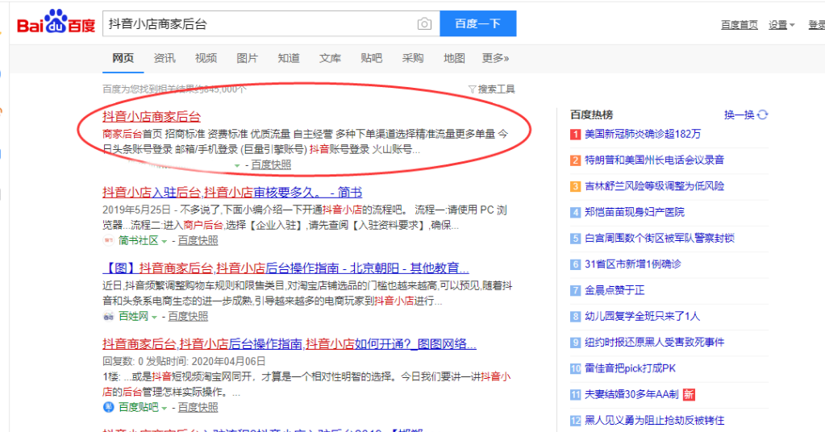The height and width of the screenshot is (432, 825).
Task: Open hot topic 幼儿园复学全班只来了1人
Action: coord(642,317)
